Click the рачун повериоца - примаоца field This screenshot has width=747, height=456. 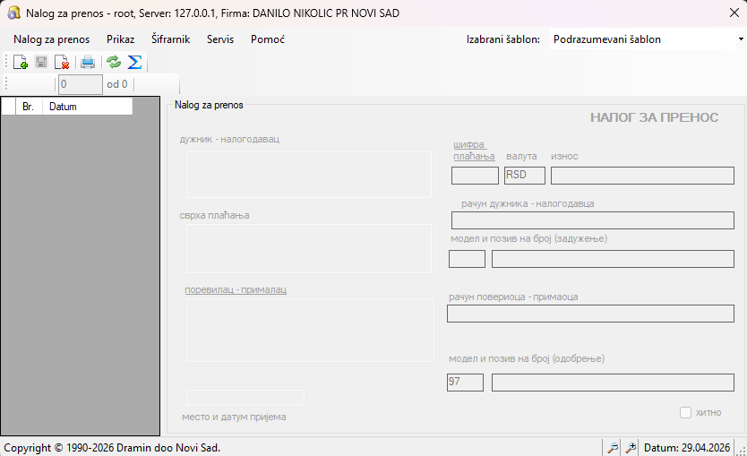tap(591, 314)
